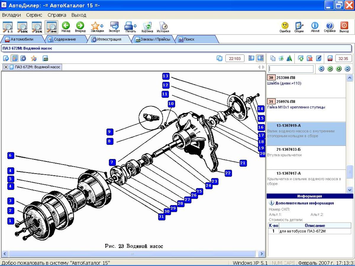The height and width of the screenshot is (266, 355).
Task: Toggle the left panel layout button
Action: [x=251, y=58]
